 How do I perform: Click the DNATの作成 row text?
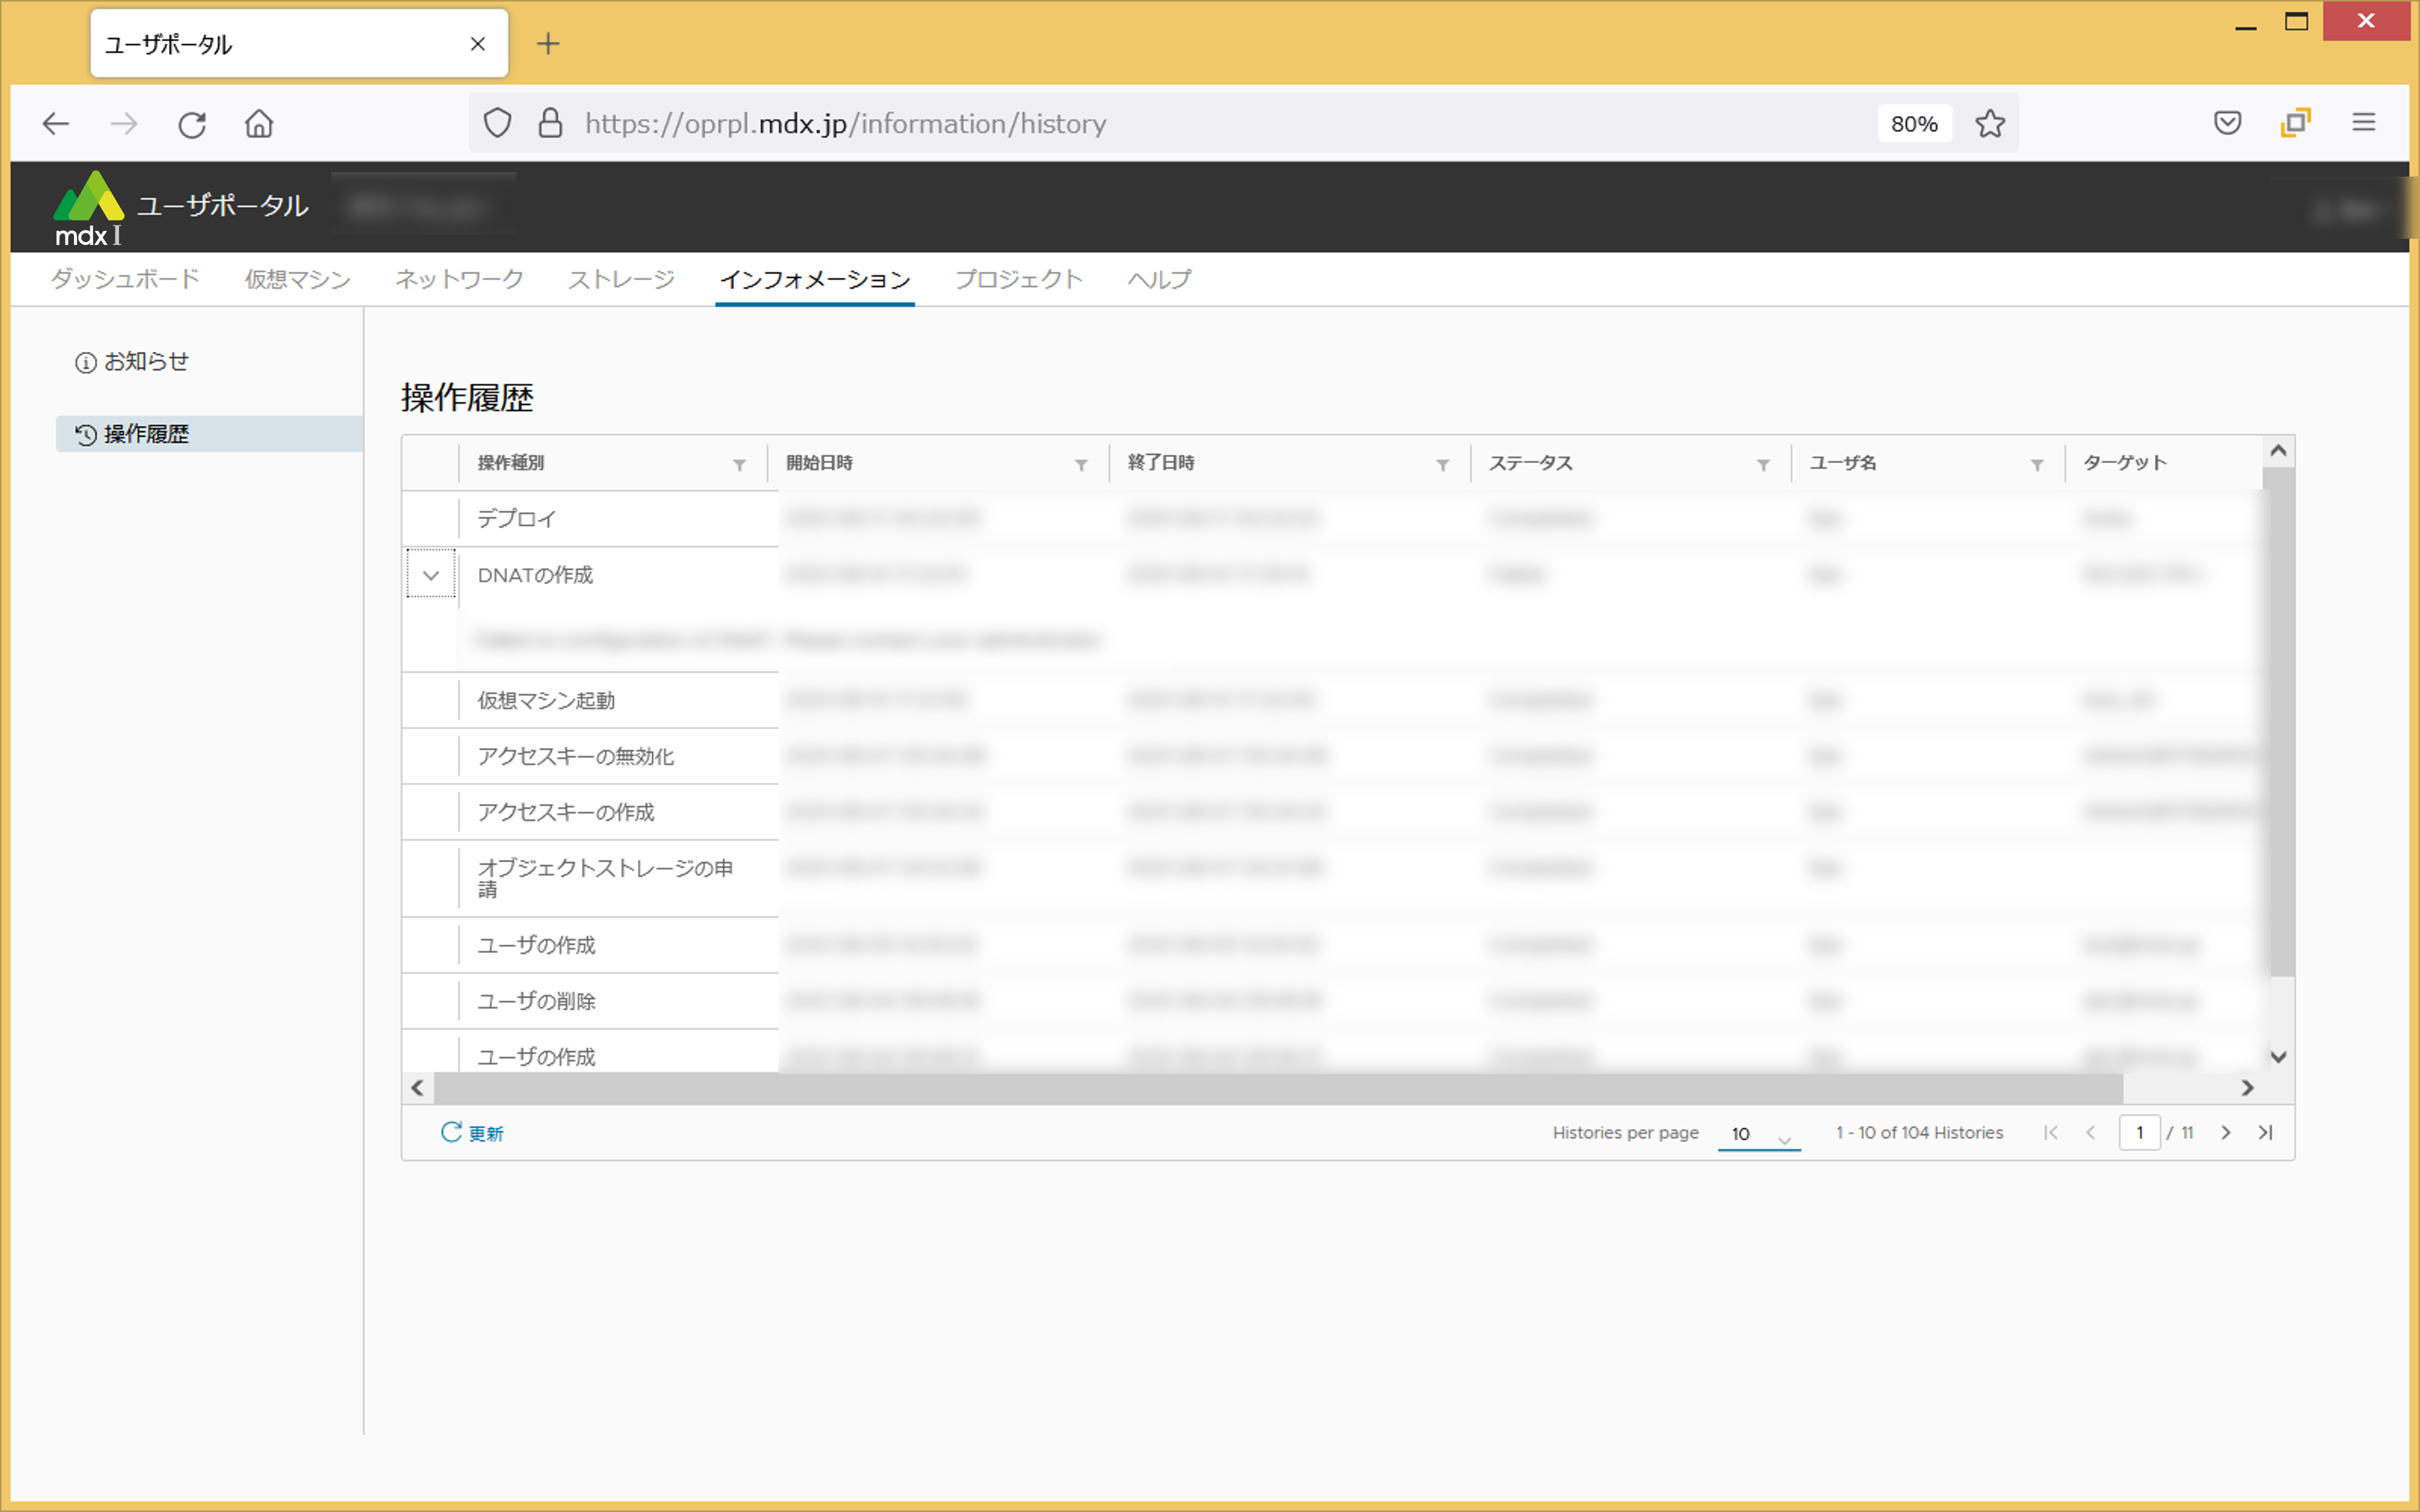coord(535,575)
